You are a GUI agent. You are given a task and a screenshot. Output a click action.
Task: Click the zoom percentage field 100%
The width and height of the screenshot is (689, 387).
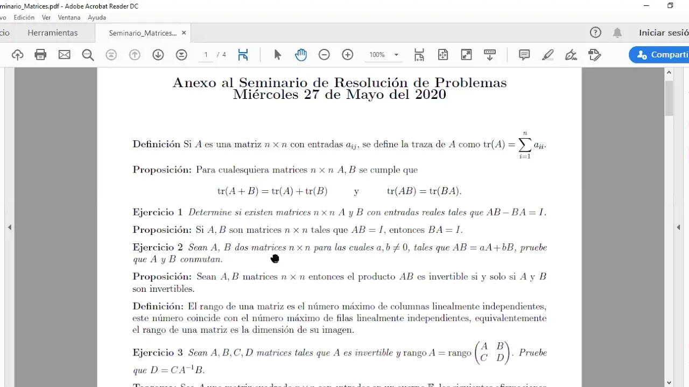click(x=377, y=55)
